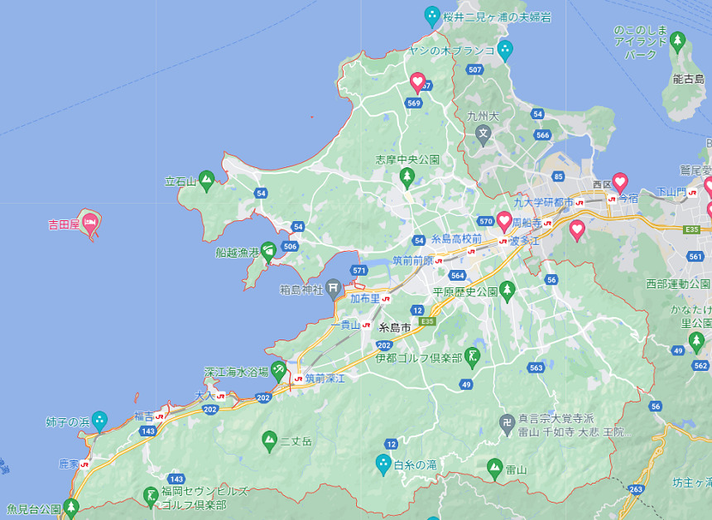Select the 鹿家 JR station icon
This screenshot has height=520, width=712.
(84, 465)
